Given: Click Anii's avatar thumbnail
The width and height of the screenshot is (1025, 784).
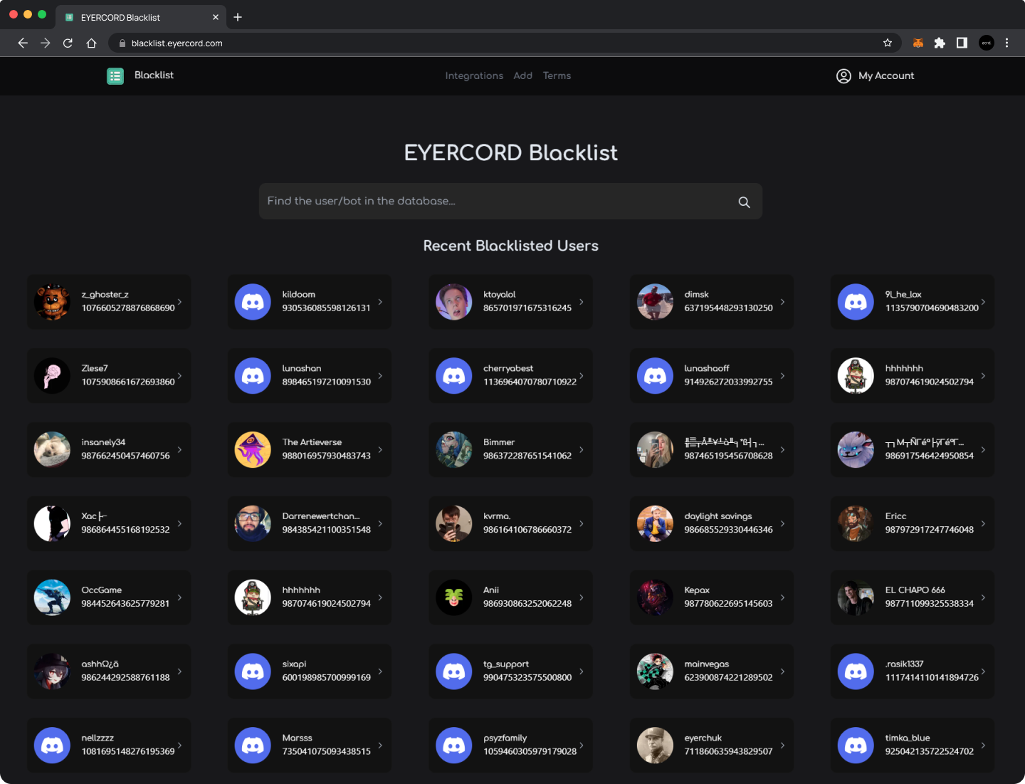Looking at the screenshot, I should pos(454,597).
